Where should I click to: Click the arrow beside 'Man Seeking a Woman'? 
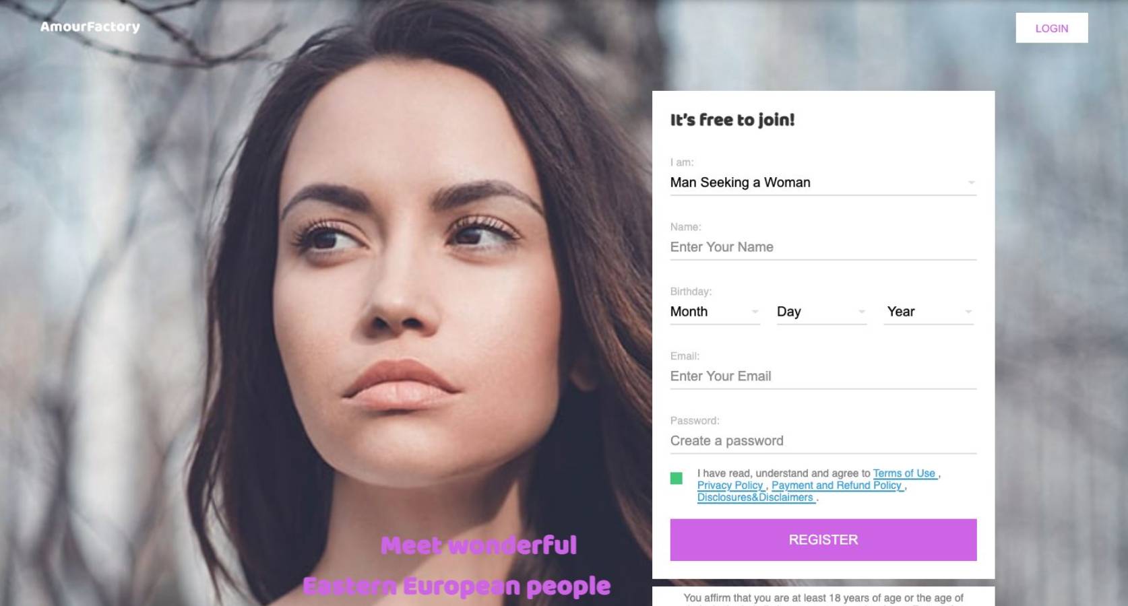[971, 182]
